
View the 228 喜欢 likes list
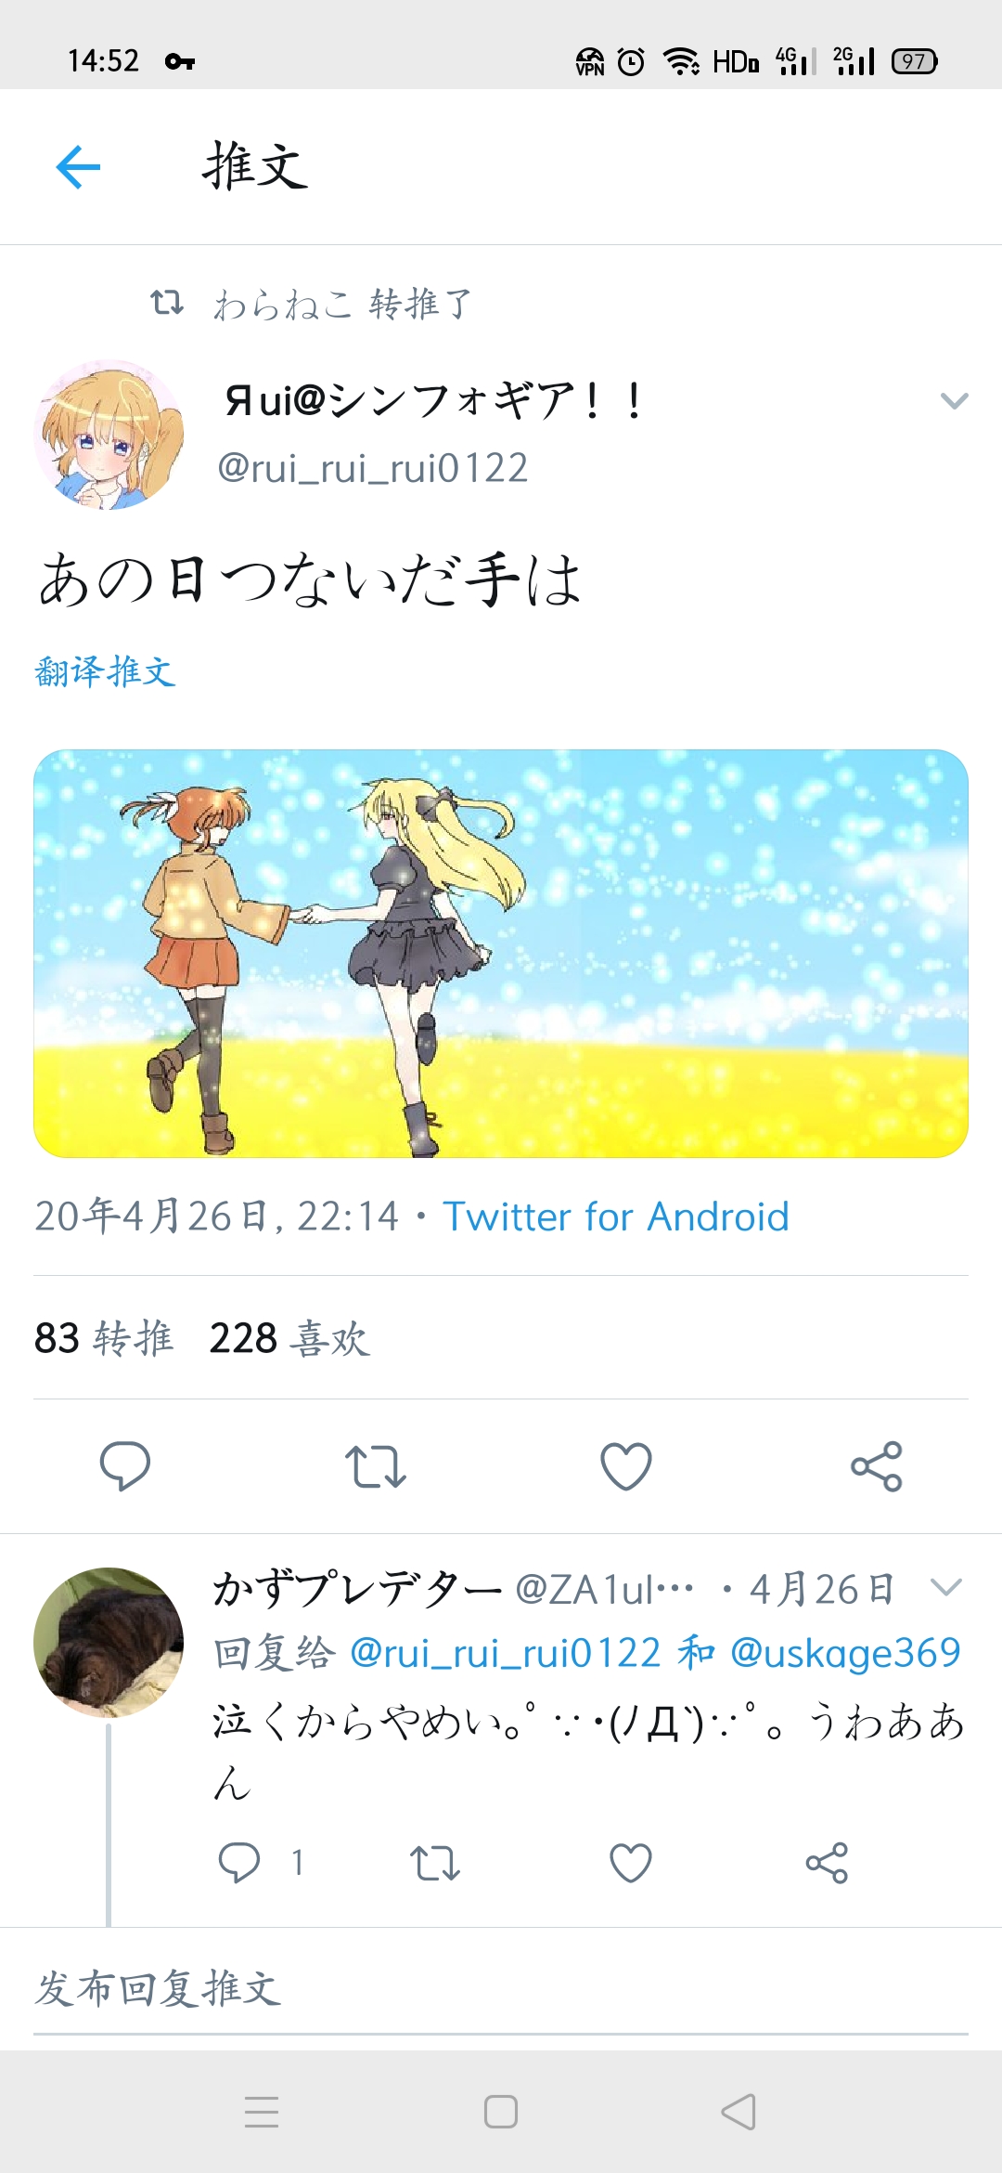coord(289,1338)
